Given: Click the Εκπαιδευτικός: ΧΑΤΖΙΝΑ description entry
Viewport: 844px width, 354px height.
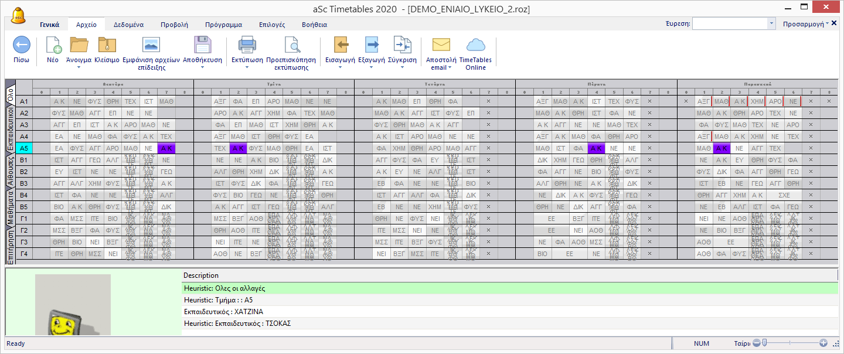Looking at the screenshot, I should [217, 312].
